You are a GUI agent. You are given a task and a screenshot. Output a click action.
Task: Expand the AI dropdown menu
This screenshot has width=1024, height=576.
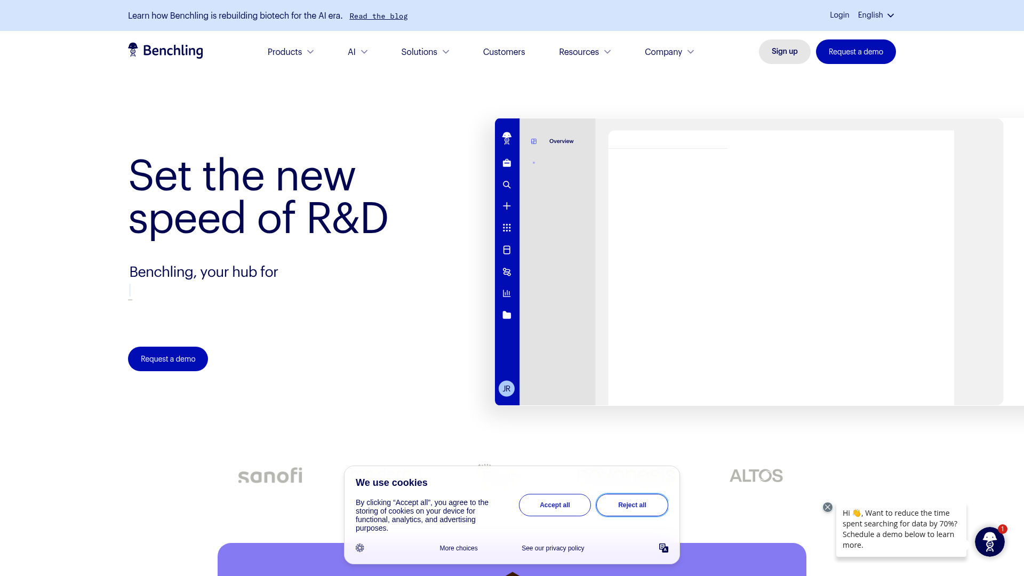click(357, 52)
